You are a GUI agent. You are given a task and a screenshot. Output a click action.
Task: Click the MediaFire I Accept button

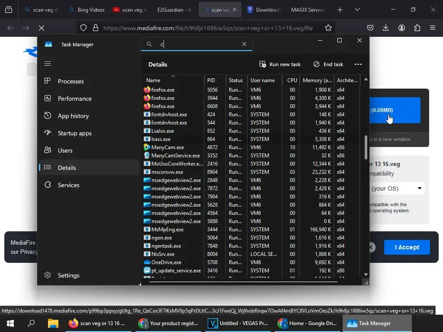[x=407, y=247]
